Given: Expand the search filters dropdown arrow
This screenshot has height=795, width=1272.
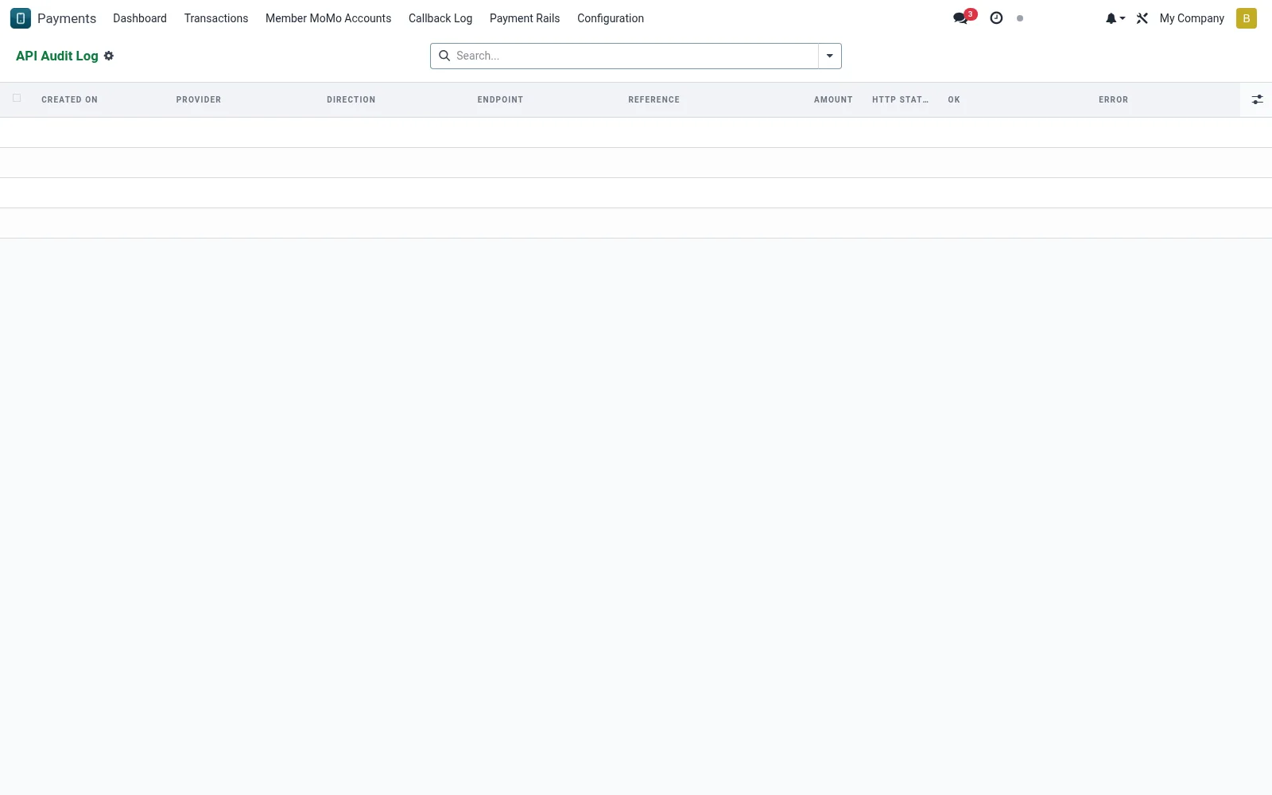Looking at the screenshot, I should click(829, 56).
